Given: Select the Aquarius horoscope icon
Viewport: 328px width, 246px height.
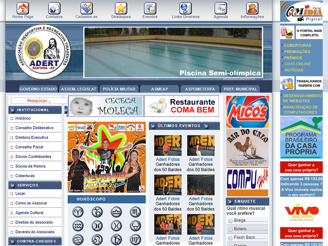Looking at the screenshot, I should [x=78, y=225].
